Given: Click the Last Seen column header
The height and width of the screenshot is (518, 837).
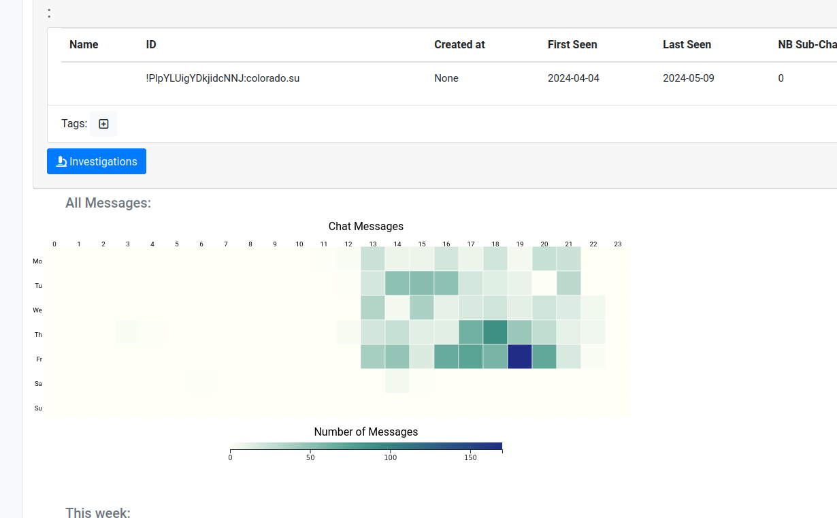Looking at the screenshot, I should [687, 45].
